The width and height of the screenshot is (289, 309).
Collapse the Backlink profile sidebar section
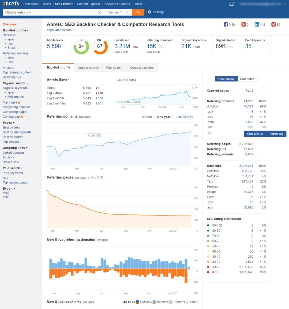tap(16, 30)
